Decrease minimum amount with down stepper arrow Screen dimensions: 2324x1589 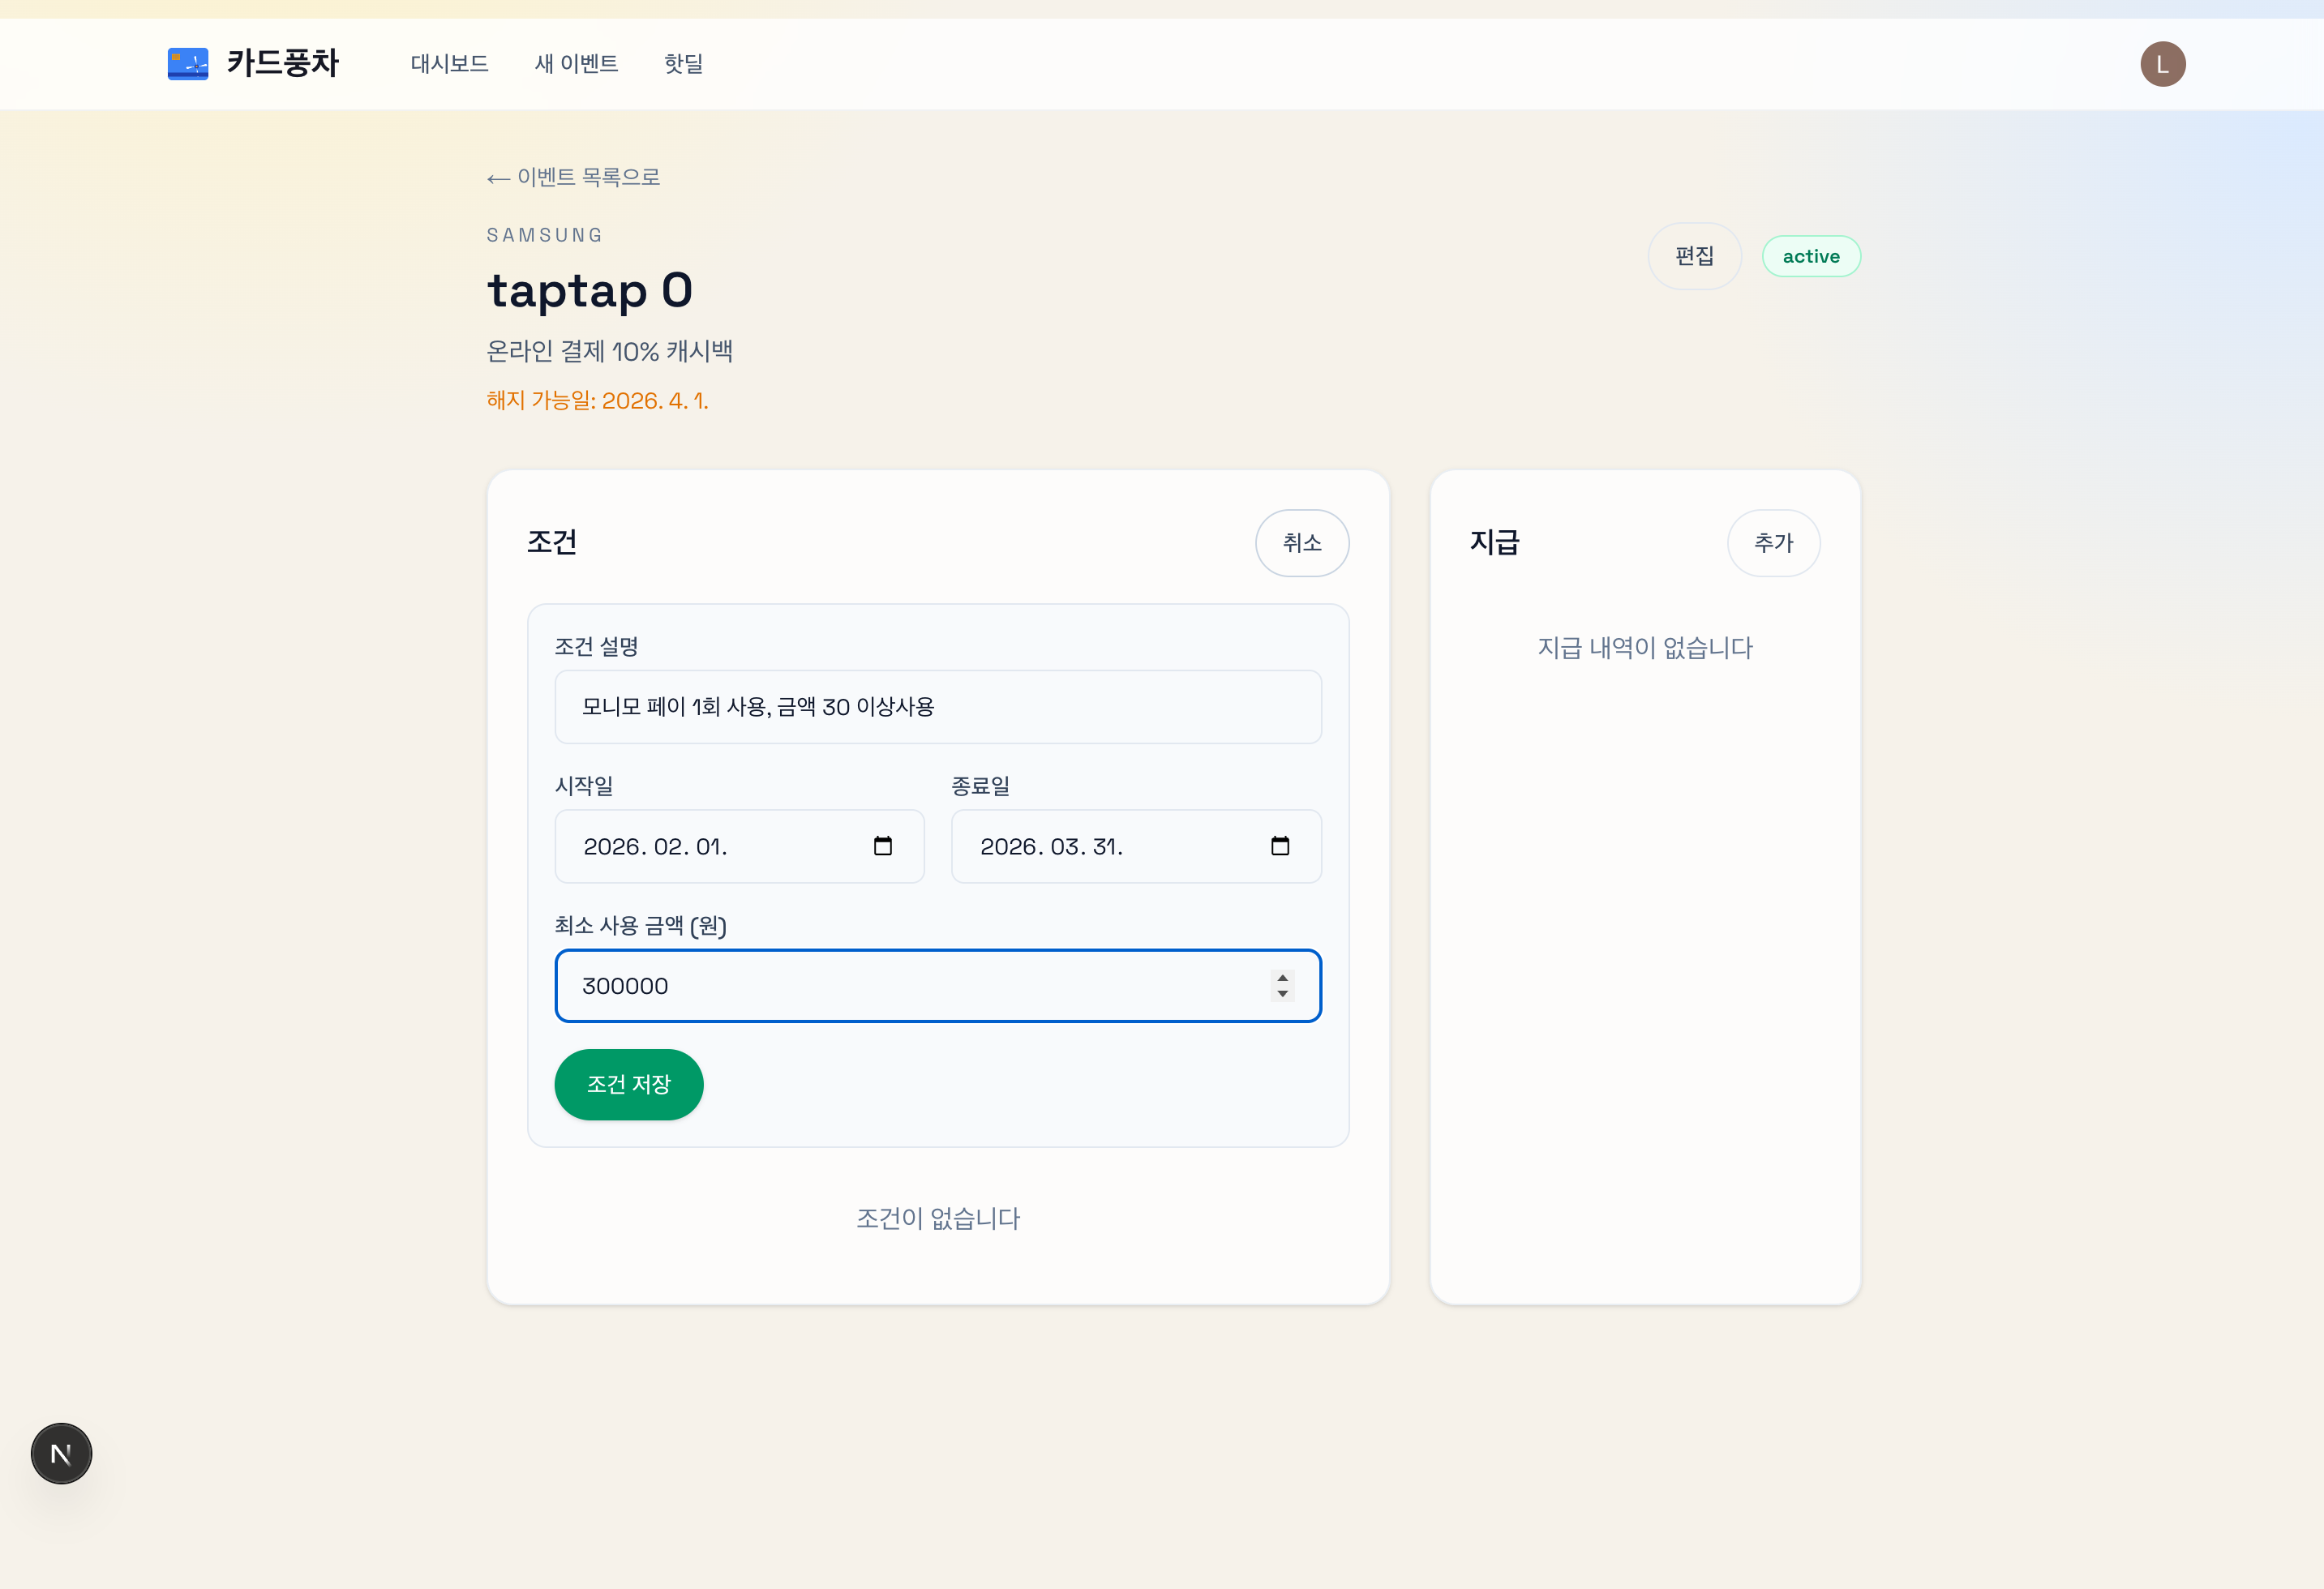click(x=1282, y=994)
